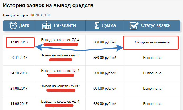Click Выполнена status in 04.10.2017 row
This screenshot has height=110, width=183.
tap(152, 73)
